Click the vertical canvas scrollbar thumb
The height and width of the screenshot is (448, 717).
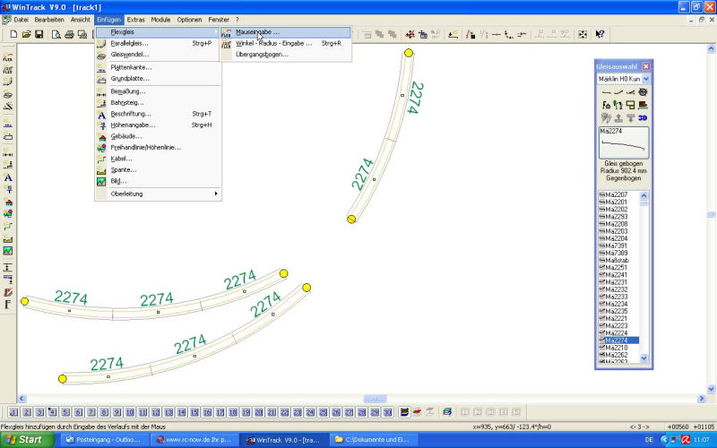coord(711,215)
